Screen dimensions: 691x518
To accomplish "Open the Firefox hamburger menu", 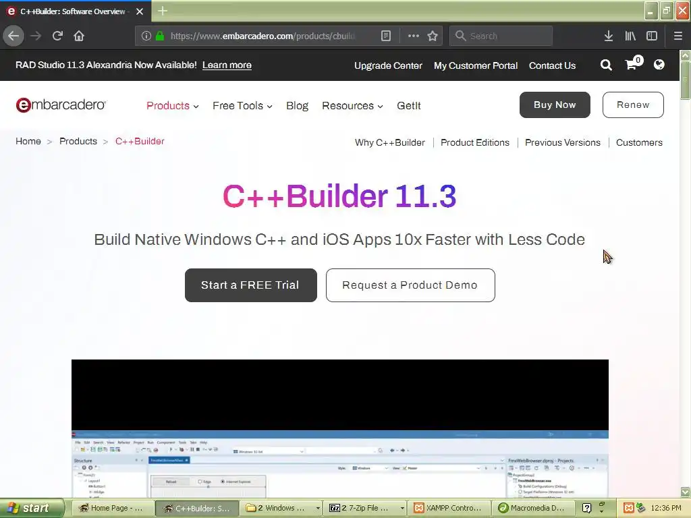I will [678, 36].
